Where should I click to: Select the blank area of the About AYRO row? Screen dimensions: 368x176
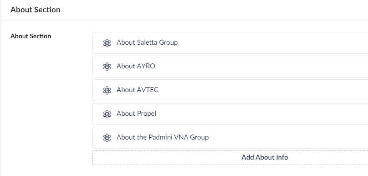[x=261, y=67]
